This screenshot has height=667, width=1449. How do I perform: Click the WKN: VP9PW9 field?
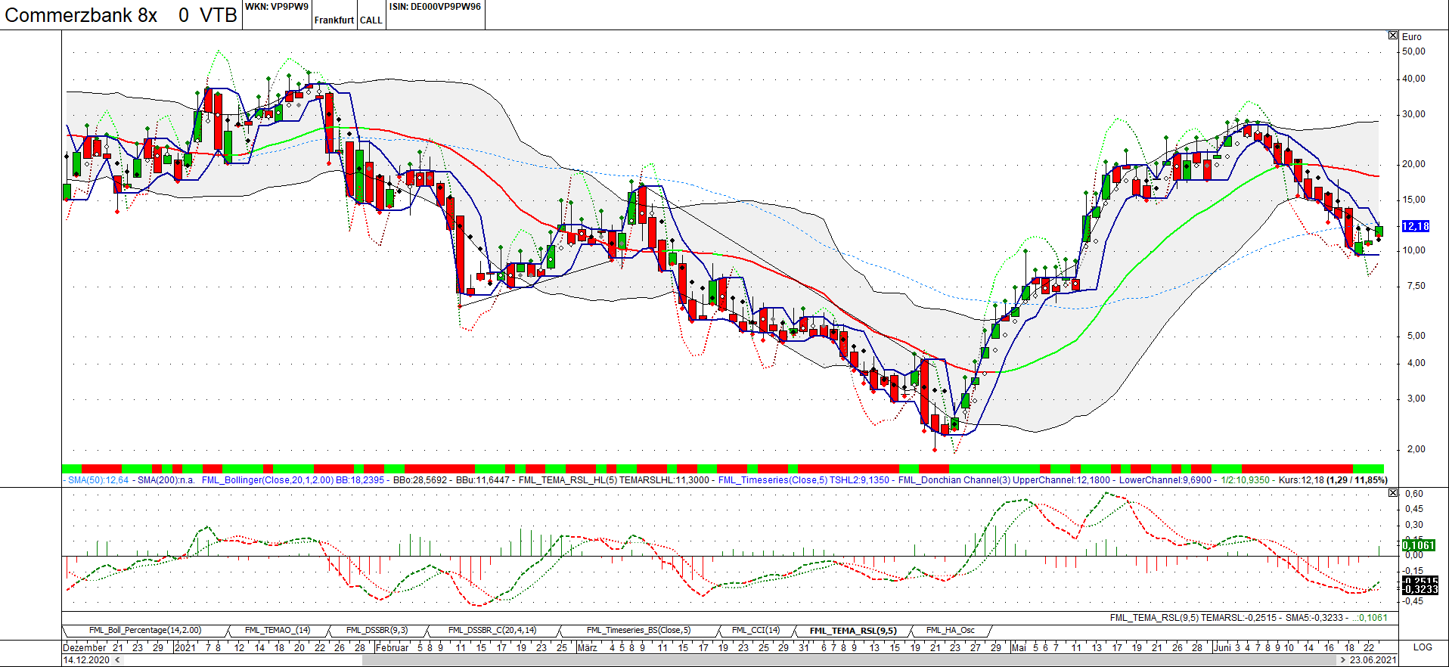pyautogui.click(x=277, y=7)
